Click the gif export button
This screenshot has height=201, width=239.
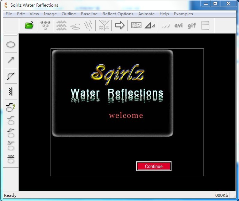(x=192, y=25)
